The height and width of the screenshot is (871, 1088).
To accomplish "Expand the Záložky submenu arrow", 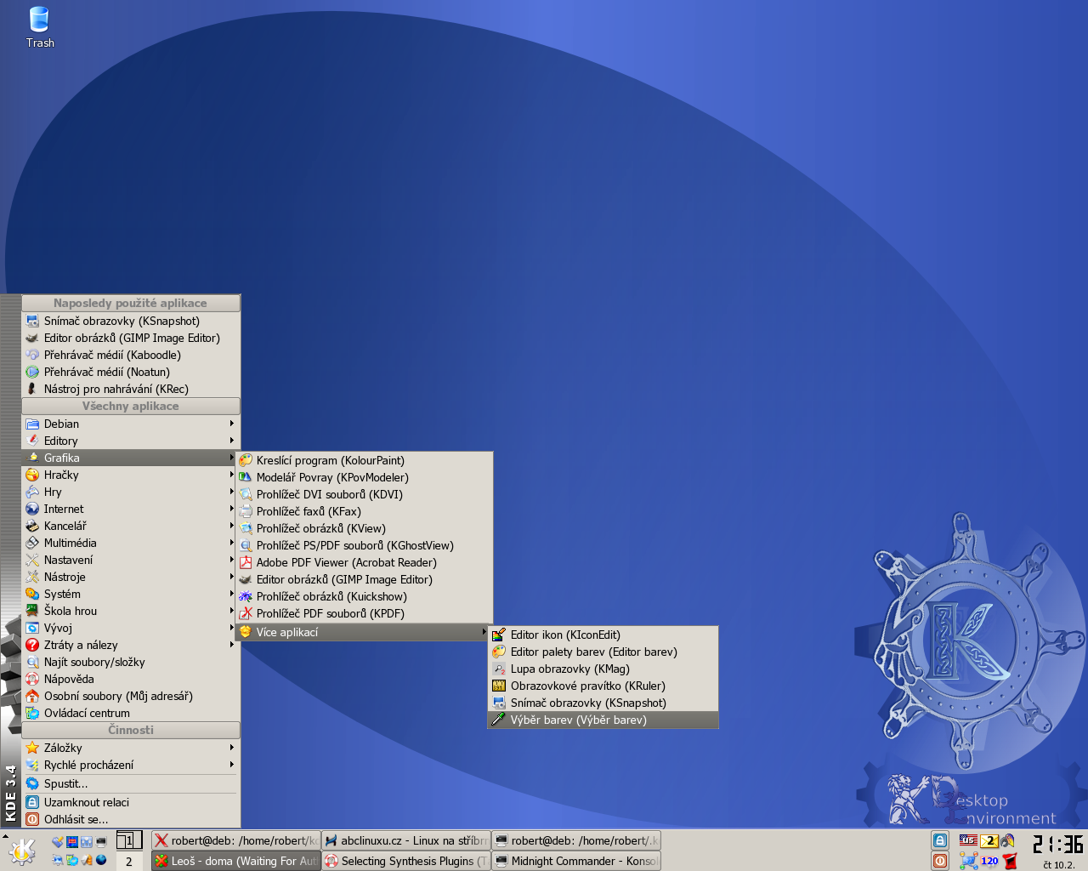I will pyautogui.click(x=231, y=748).
